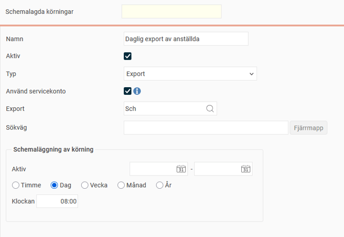Click the Sökväg path input field
The height and width of the screenshot is (237, 344).
click(205, 128)
